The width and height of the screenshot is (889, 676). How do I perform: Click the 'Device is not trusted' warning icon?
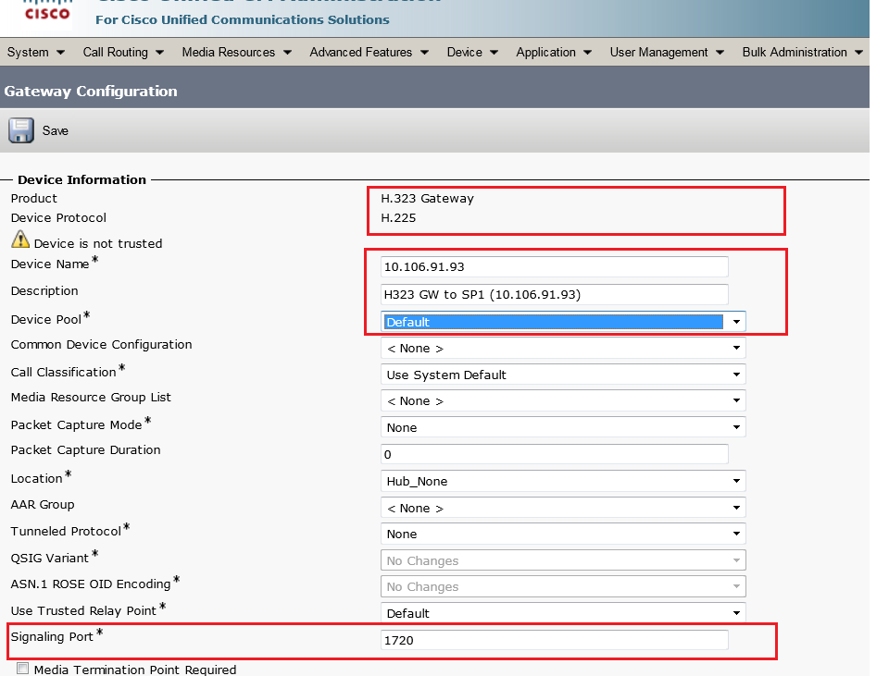click(x=20, y=240)
